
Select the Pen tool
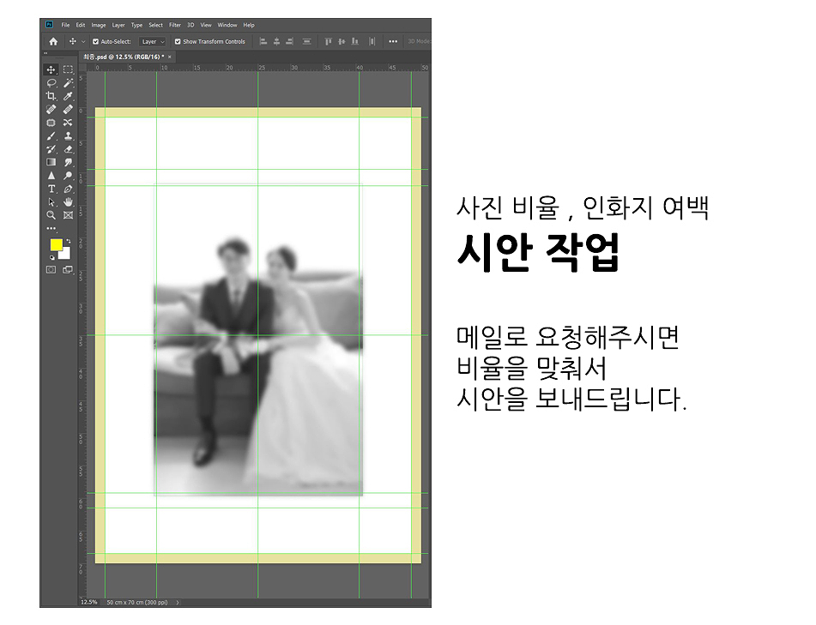tap(68, 189)
